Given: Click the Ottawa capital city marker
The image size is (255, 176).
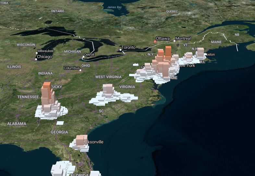Looking at the screenshot, I should pos(155,41).
